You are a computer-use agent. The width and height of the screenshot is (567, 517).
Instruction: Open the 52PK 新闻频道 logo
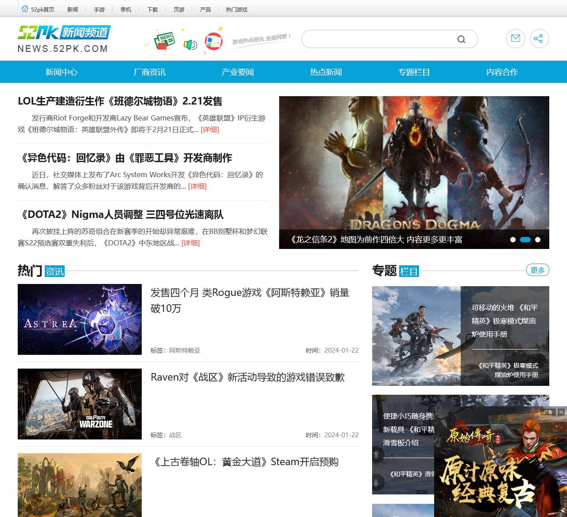(x=64, y=39)
